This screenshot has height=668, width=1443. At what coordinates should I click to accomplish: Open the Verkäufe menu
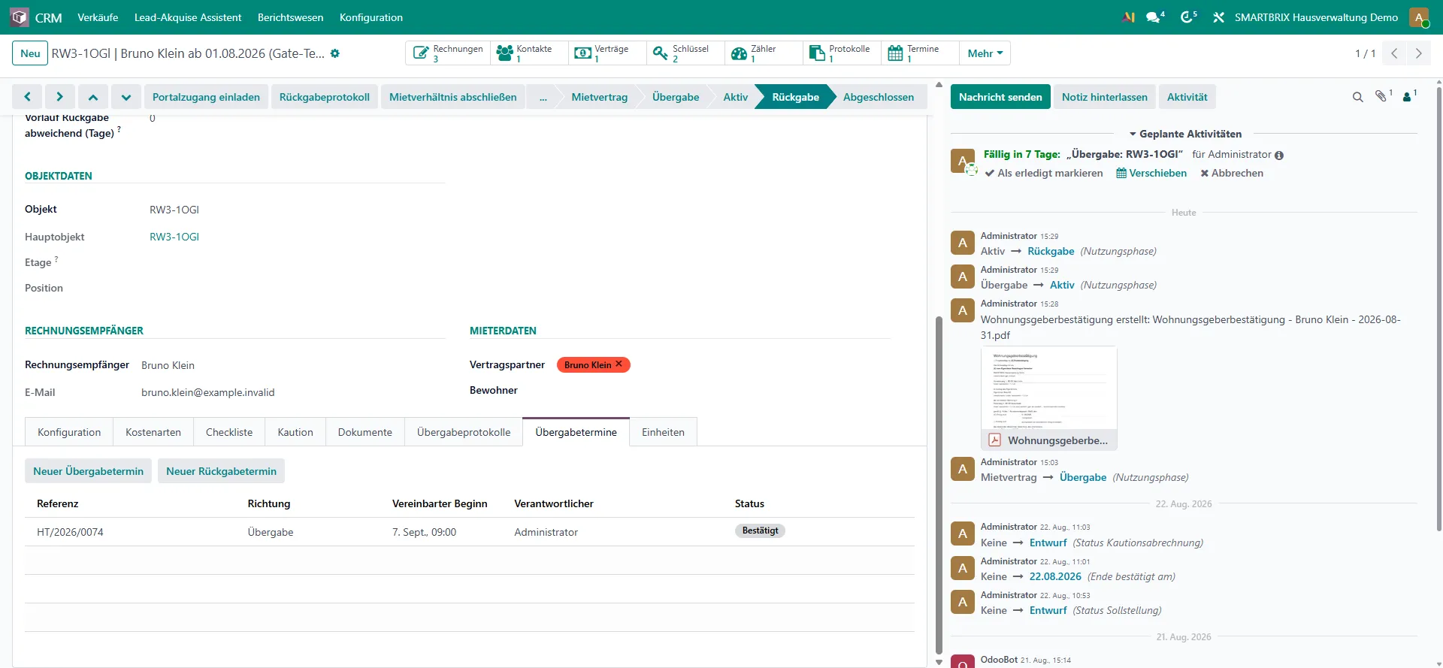(98, 17)
